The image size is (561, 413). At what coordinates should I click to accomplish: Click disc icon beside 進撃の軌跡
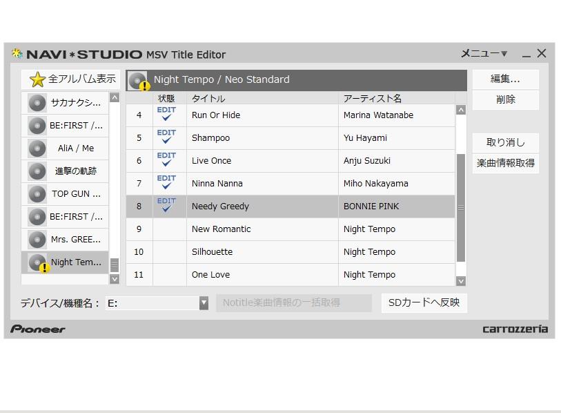(x=37, y=171)
